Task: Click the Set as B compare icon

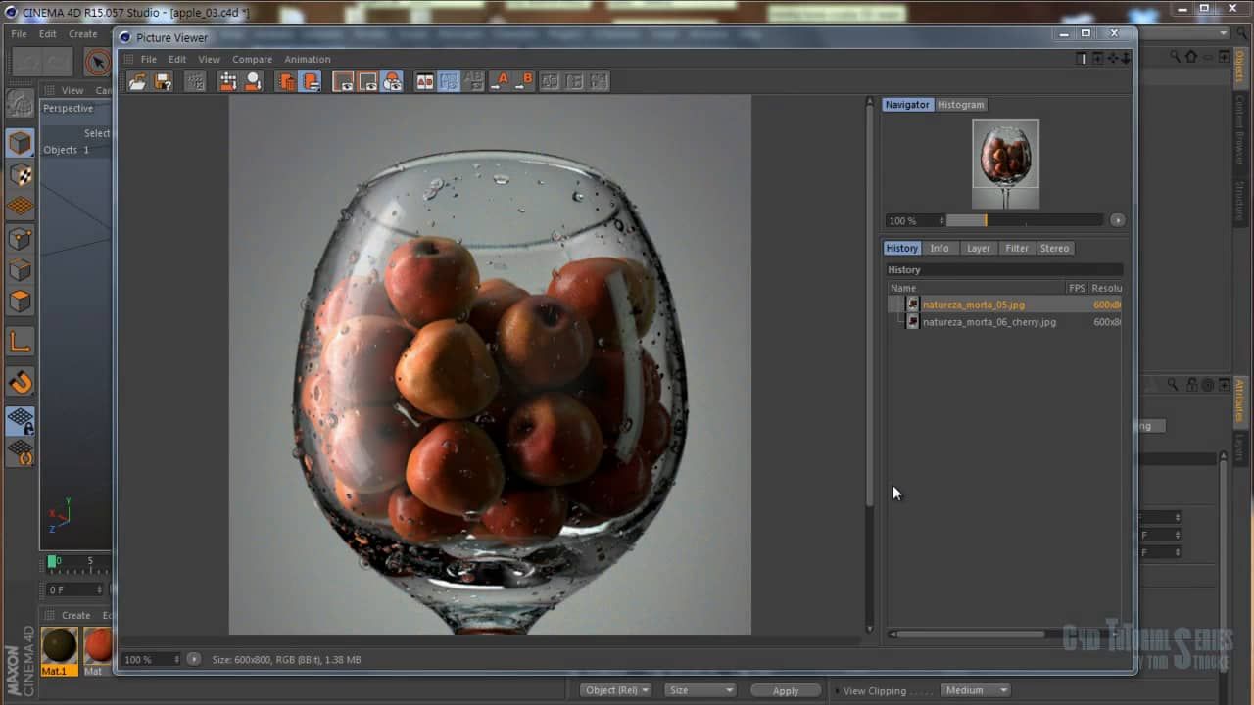Action: (x=525, y=81)
